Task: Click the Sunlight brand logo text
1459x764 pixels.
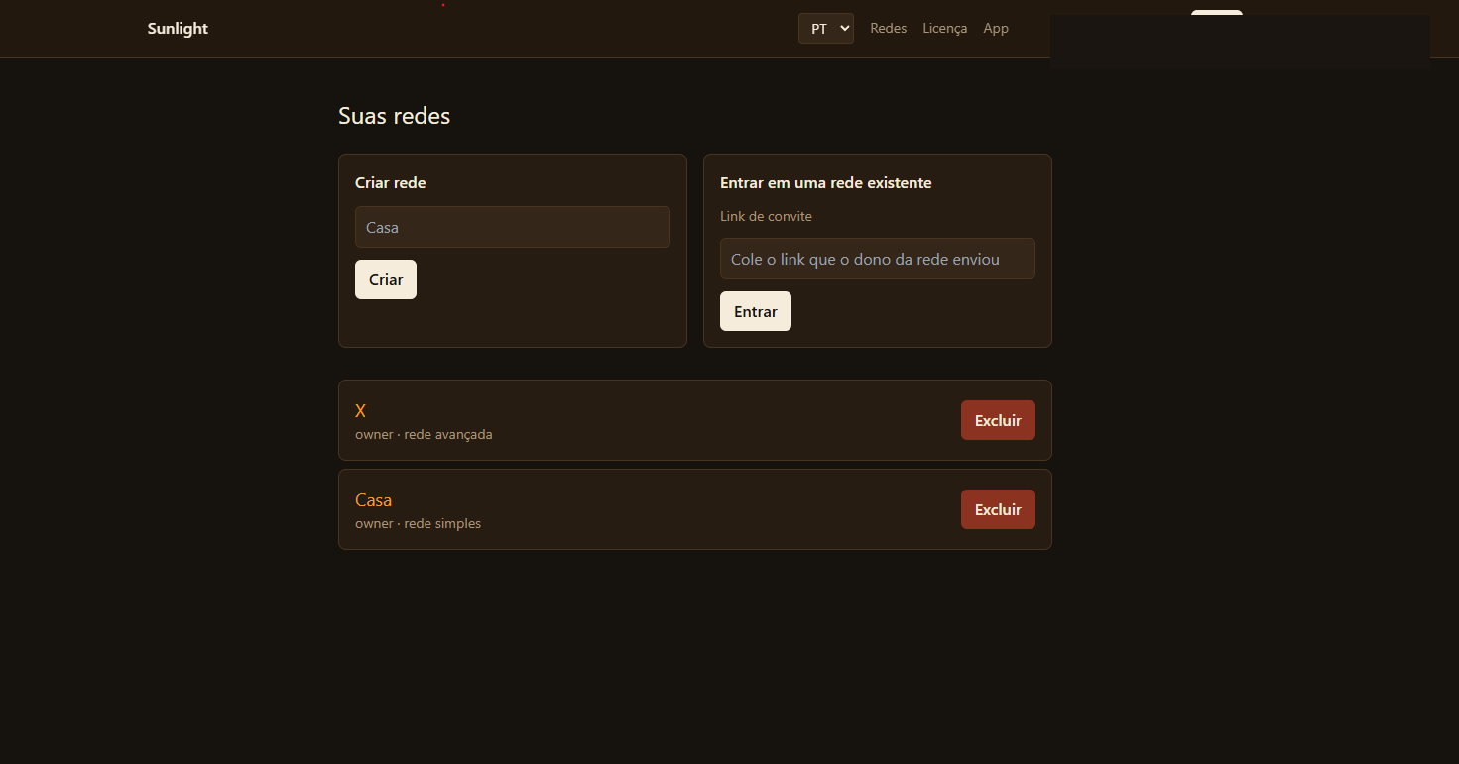Action: click(178, 29)
